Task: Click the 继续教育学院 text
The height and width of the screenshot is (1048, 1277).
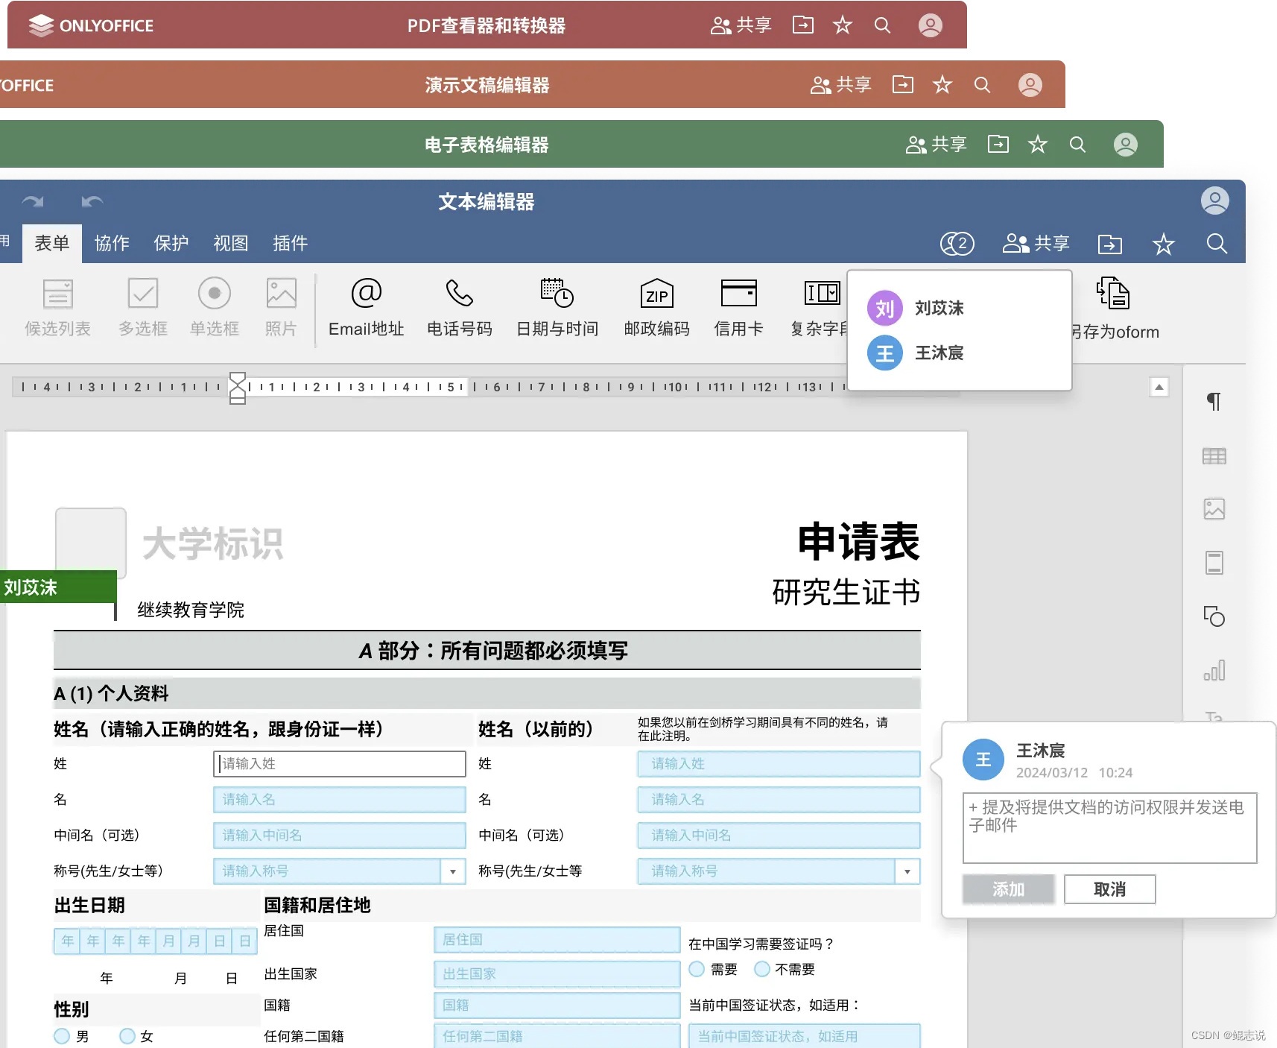Action: [x=191, y=610]
